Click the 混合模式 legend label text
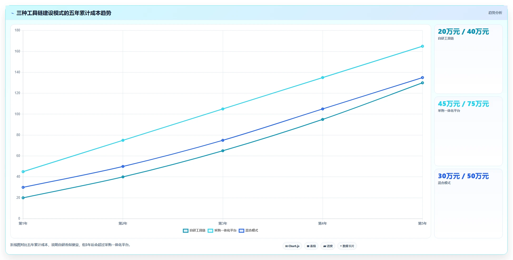The width and height of the screenshot is (513, 260). click(252, 230)
